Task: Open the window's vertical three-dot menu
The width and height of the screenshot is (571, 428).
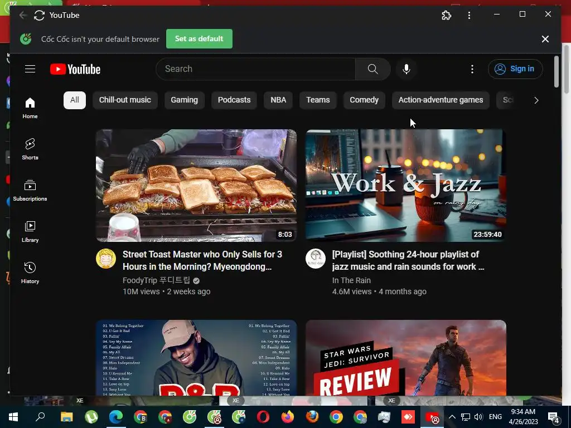Action: click(x=469, y=15)
